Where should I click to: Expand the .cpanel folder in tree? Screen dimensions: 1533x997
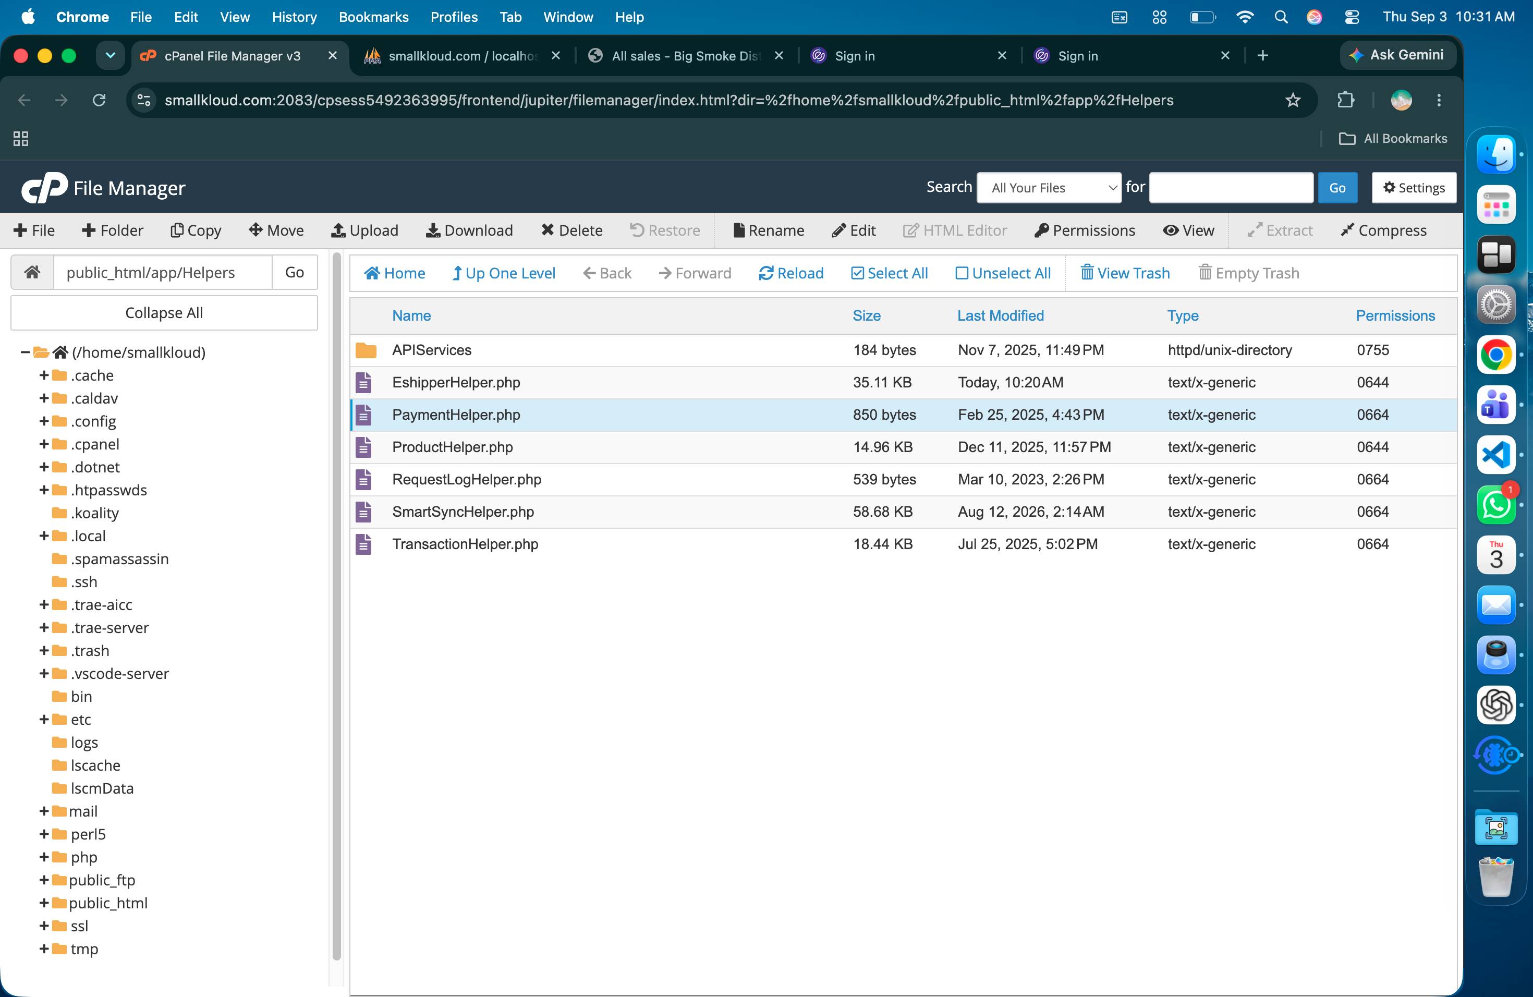(44, 444)
